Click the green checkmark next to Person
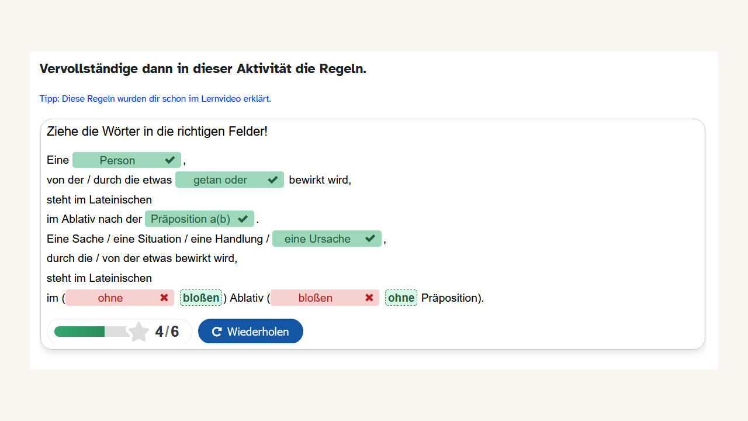 coord(170,160)
